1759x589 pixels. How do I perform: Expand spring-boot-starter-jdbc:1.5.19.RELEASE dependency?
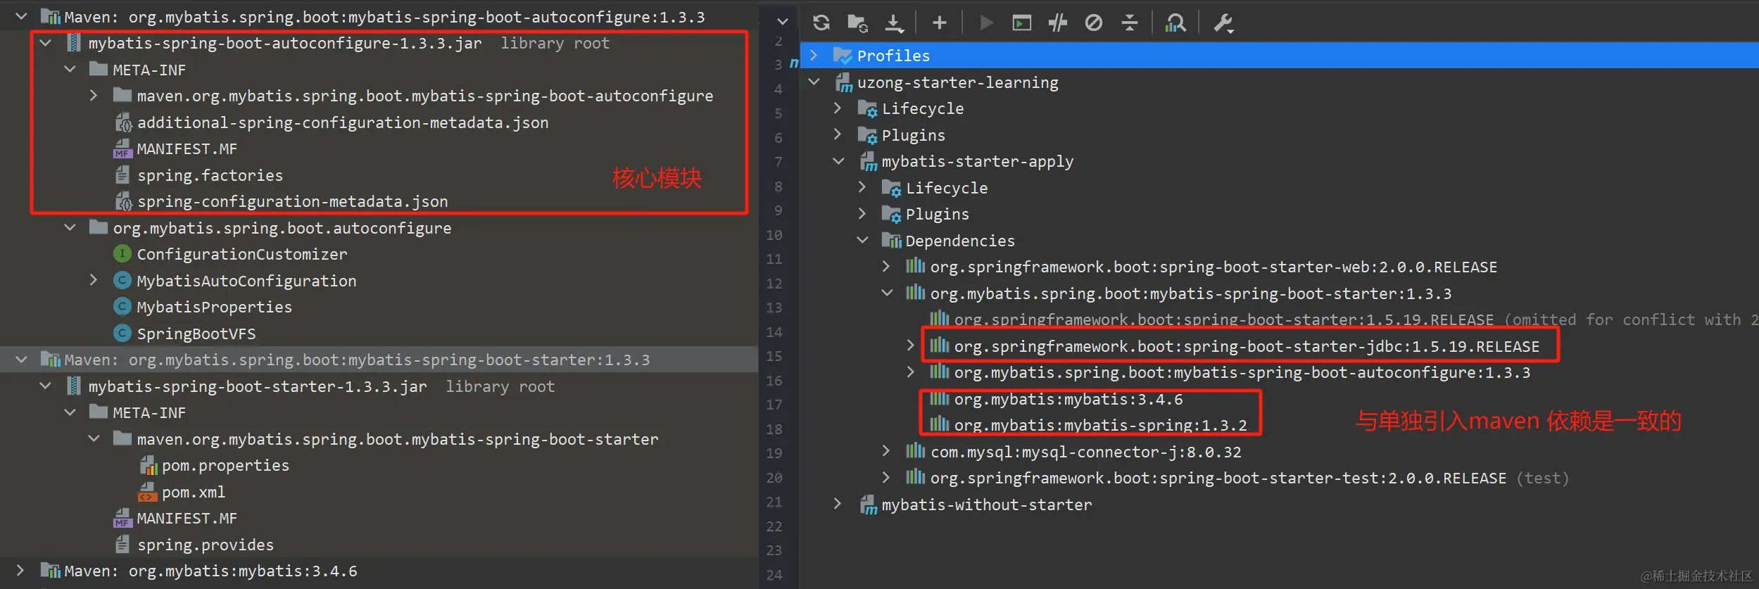click(910, 345)
